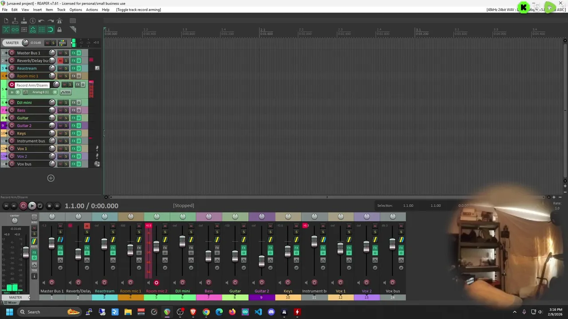568x319 pixels.
Task: Click the Save Project toolbar icon
Action: pos(24,21)
